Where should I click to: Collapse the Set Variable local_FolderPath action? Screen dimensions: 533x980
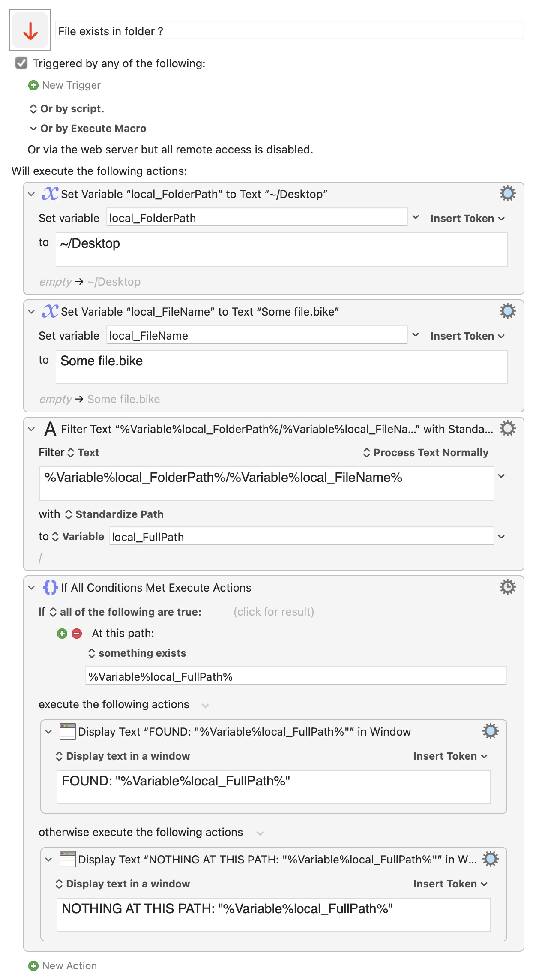pyautogui.click(x=31, y=194)
